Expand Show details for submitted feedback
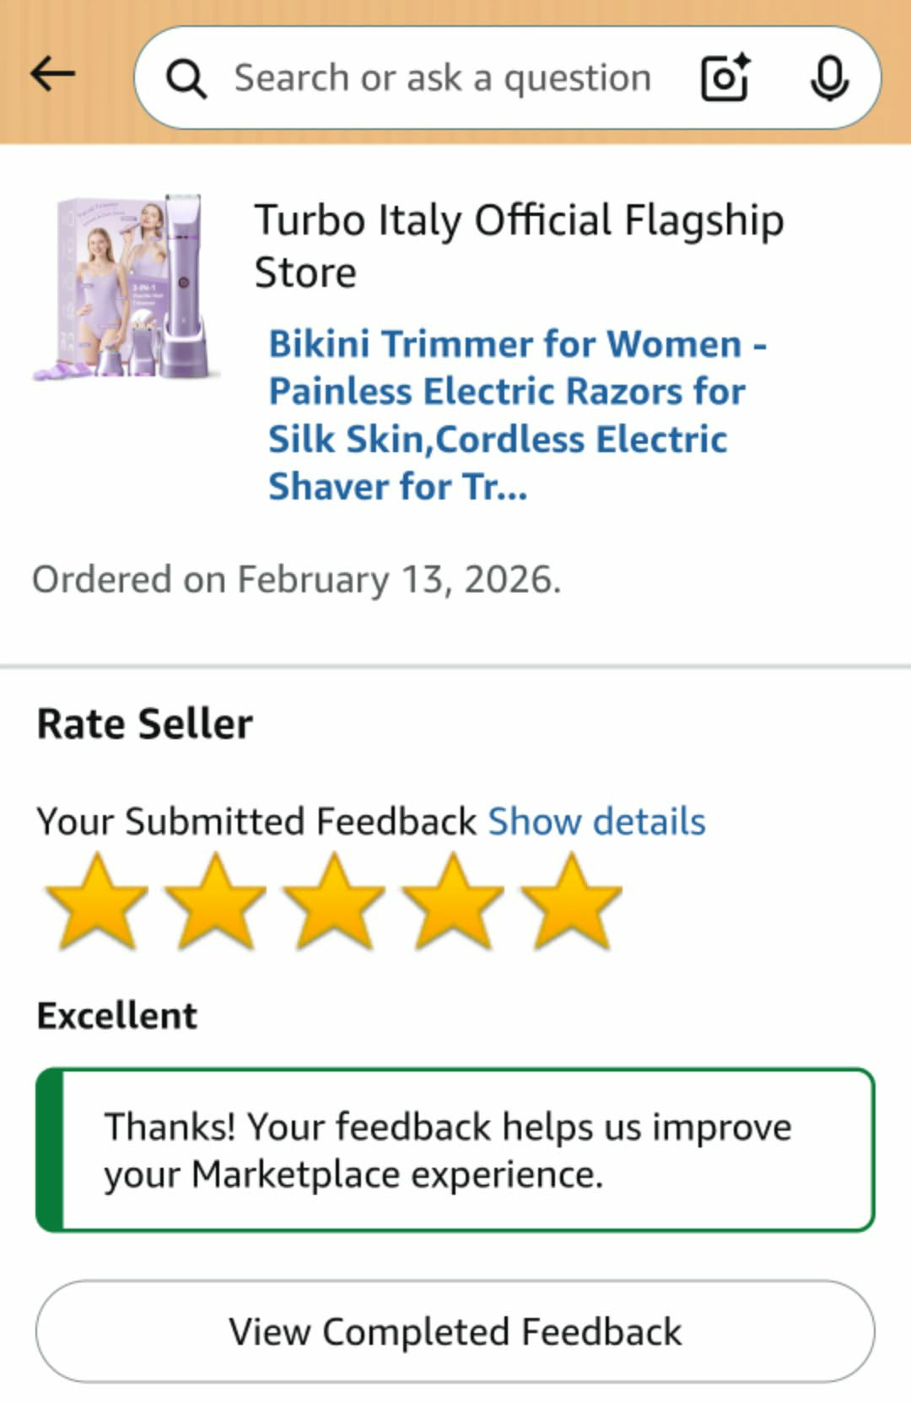This screenshot has width=911, height=1404. (x=597, y=821)
